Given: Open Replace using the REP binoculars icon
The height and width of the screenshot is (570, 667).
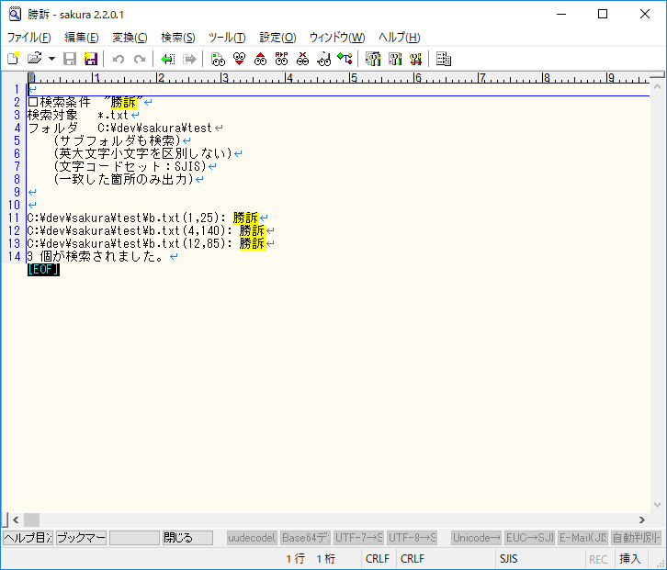Looking at the screenshot, I should [x=281, y=59].
